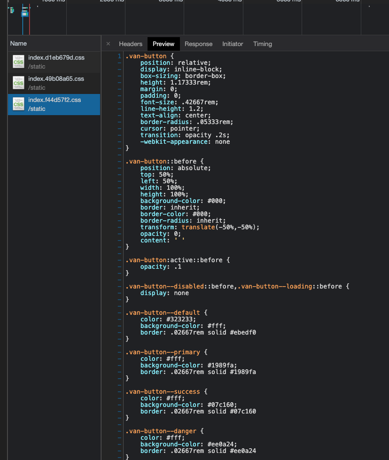Click the .van-button--primary selector

pos(163,352)
